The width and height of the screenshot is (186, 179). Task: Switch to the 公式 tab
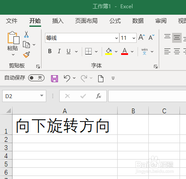click(115, 21)
